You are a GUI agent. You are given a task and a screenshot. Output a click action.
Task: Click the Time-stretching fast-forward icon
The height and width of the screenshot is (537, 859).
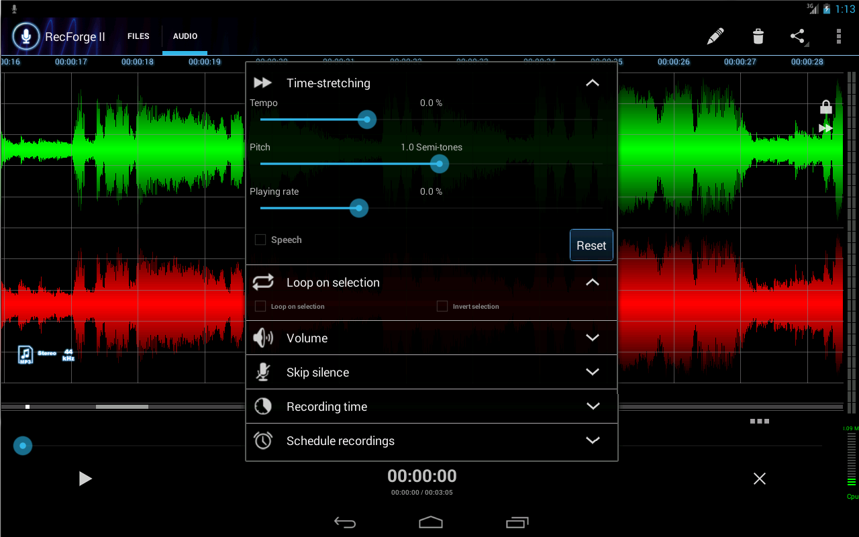tap(262, 83)
